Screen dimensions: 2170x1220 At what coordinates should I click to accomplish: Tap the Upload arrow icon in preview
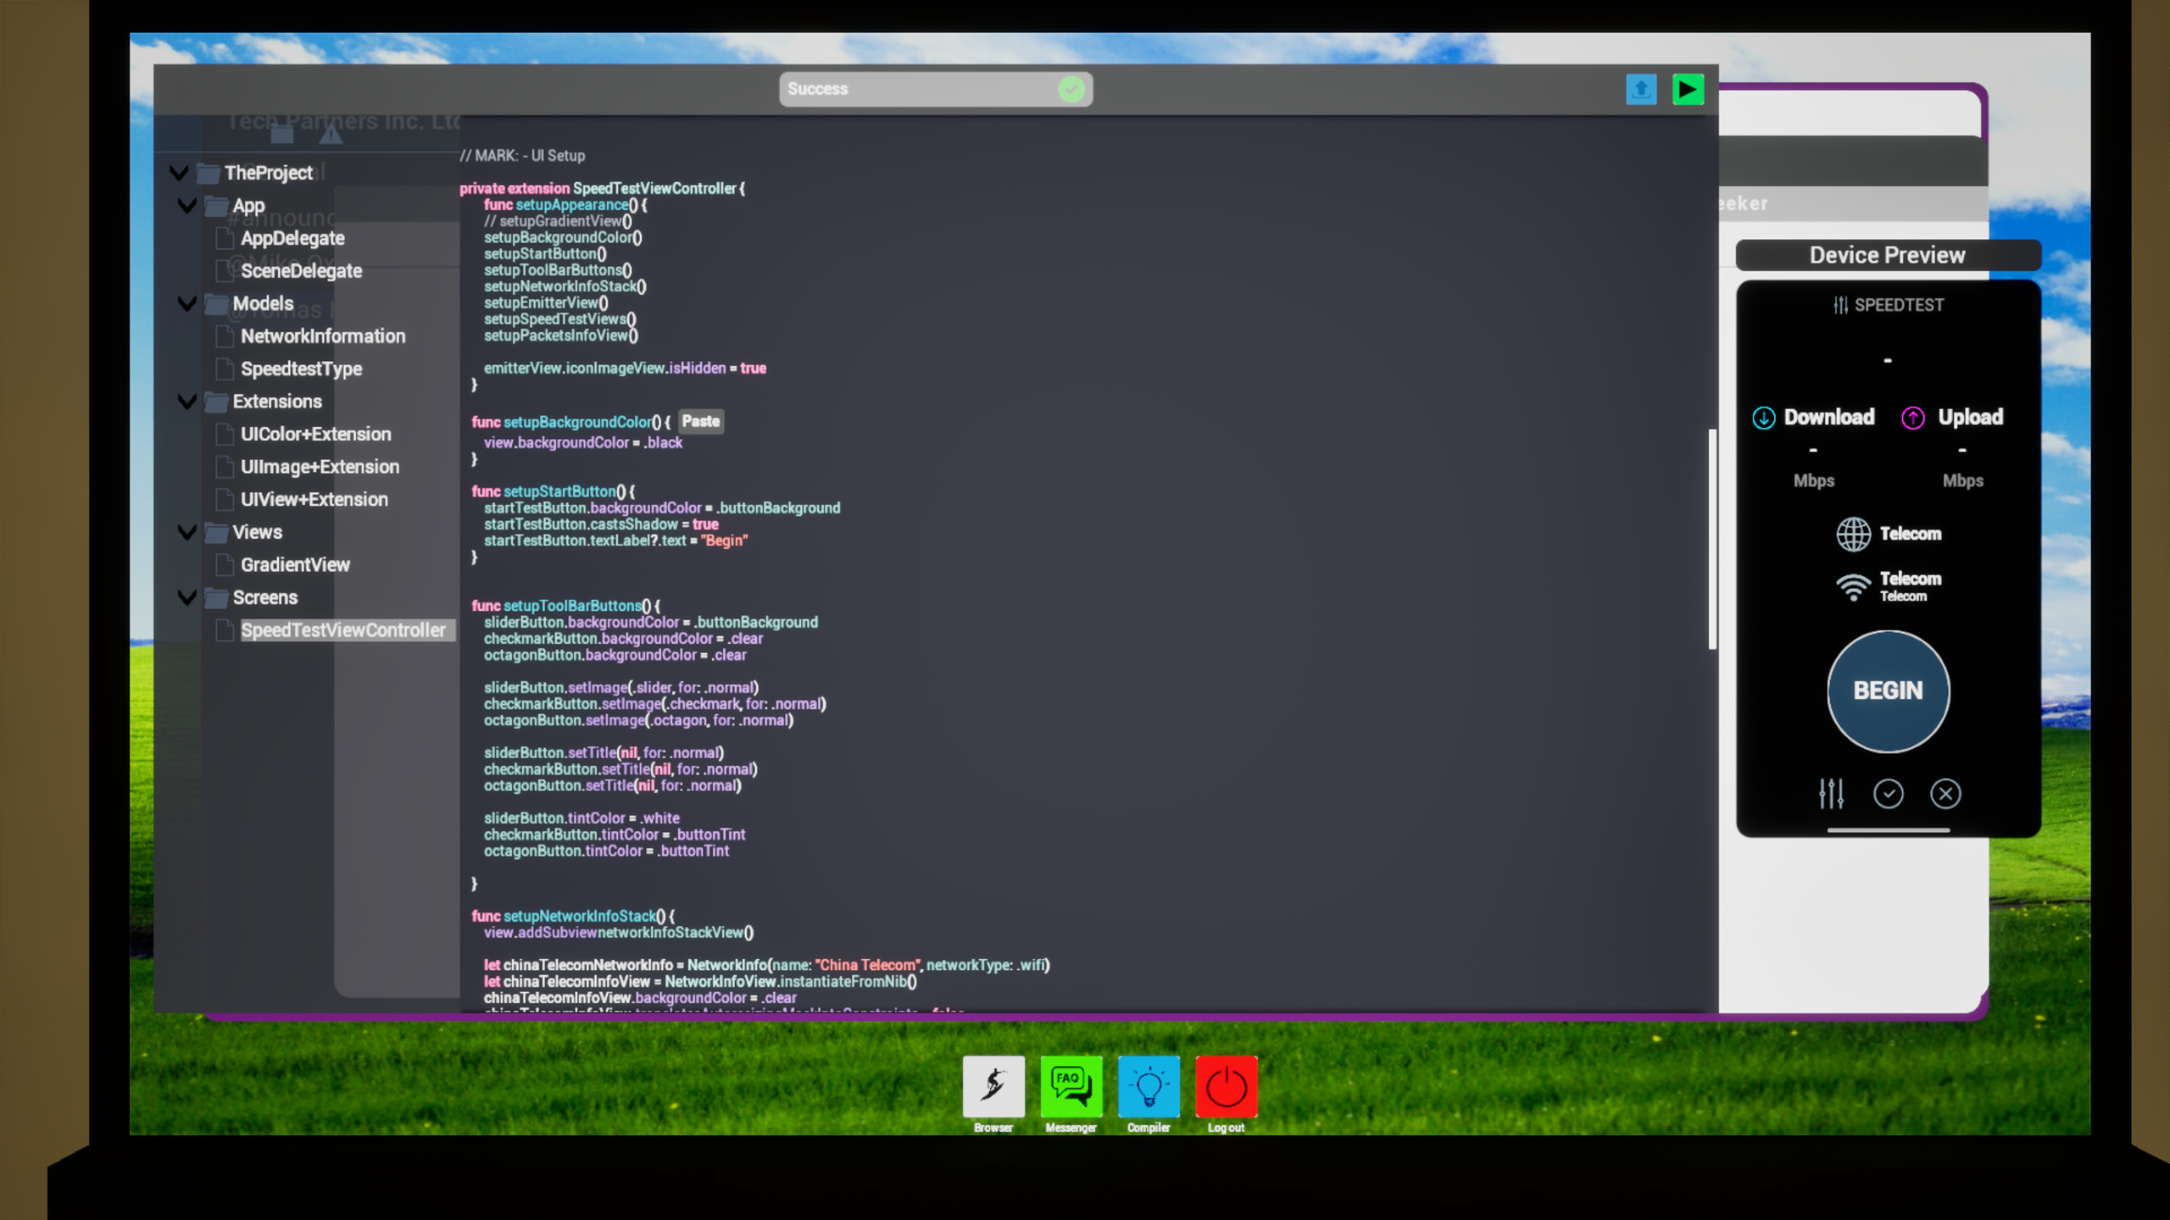coord(1913,418)
